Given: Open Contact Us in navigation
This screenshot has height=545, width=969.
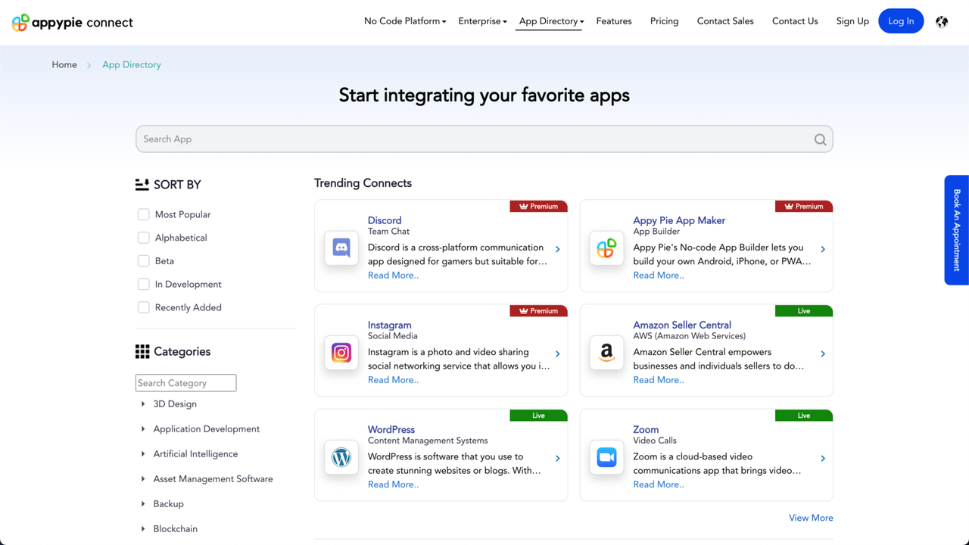Looking at the screenshot, I should [x=795, y=21].
